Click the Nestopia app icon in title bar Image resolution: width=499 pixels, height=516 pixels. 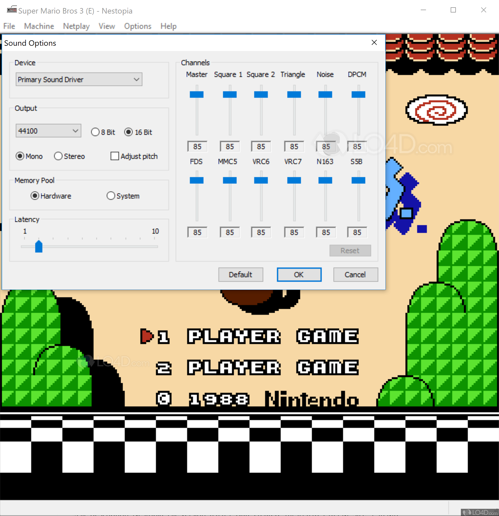click(12, 10)
